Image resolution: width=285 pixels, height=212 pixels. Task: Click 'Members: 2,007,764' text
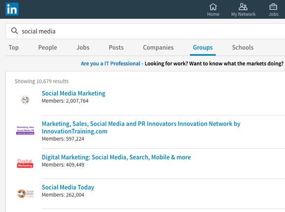coord(65,101)
